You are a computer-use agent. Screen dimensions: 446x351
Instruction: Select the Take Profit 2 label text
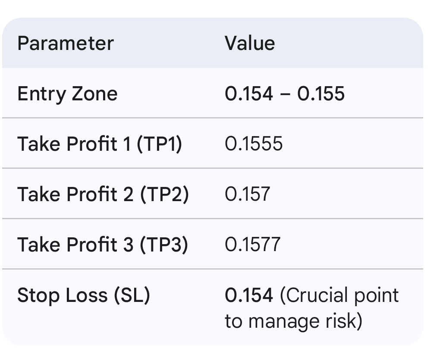pyautogui.click(x=76, y=194)
